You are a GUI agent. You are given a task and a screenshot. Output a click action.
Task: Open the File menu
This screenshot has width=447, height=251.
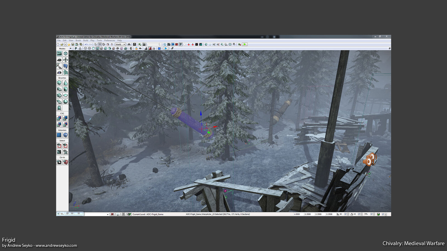click(59, 40)
